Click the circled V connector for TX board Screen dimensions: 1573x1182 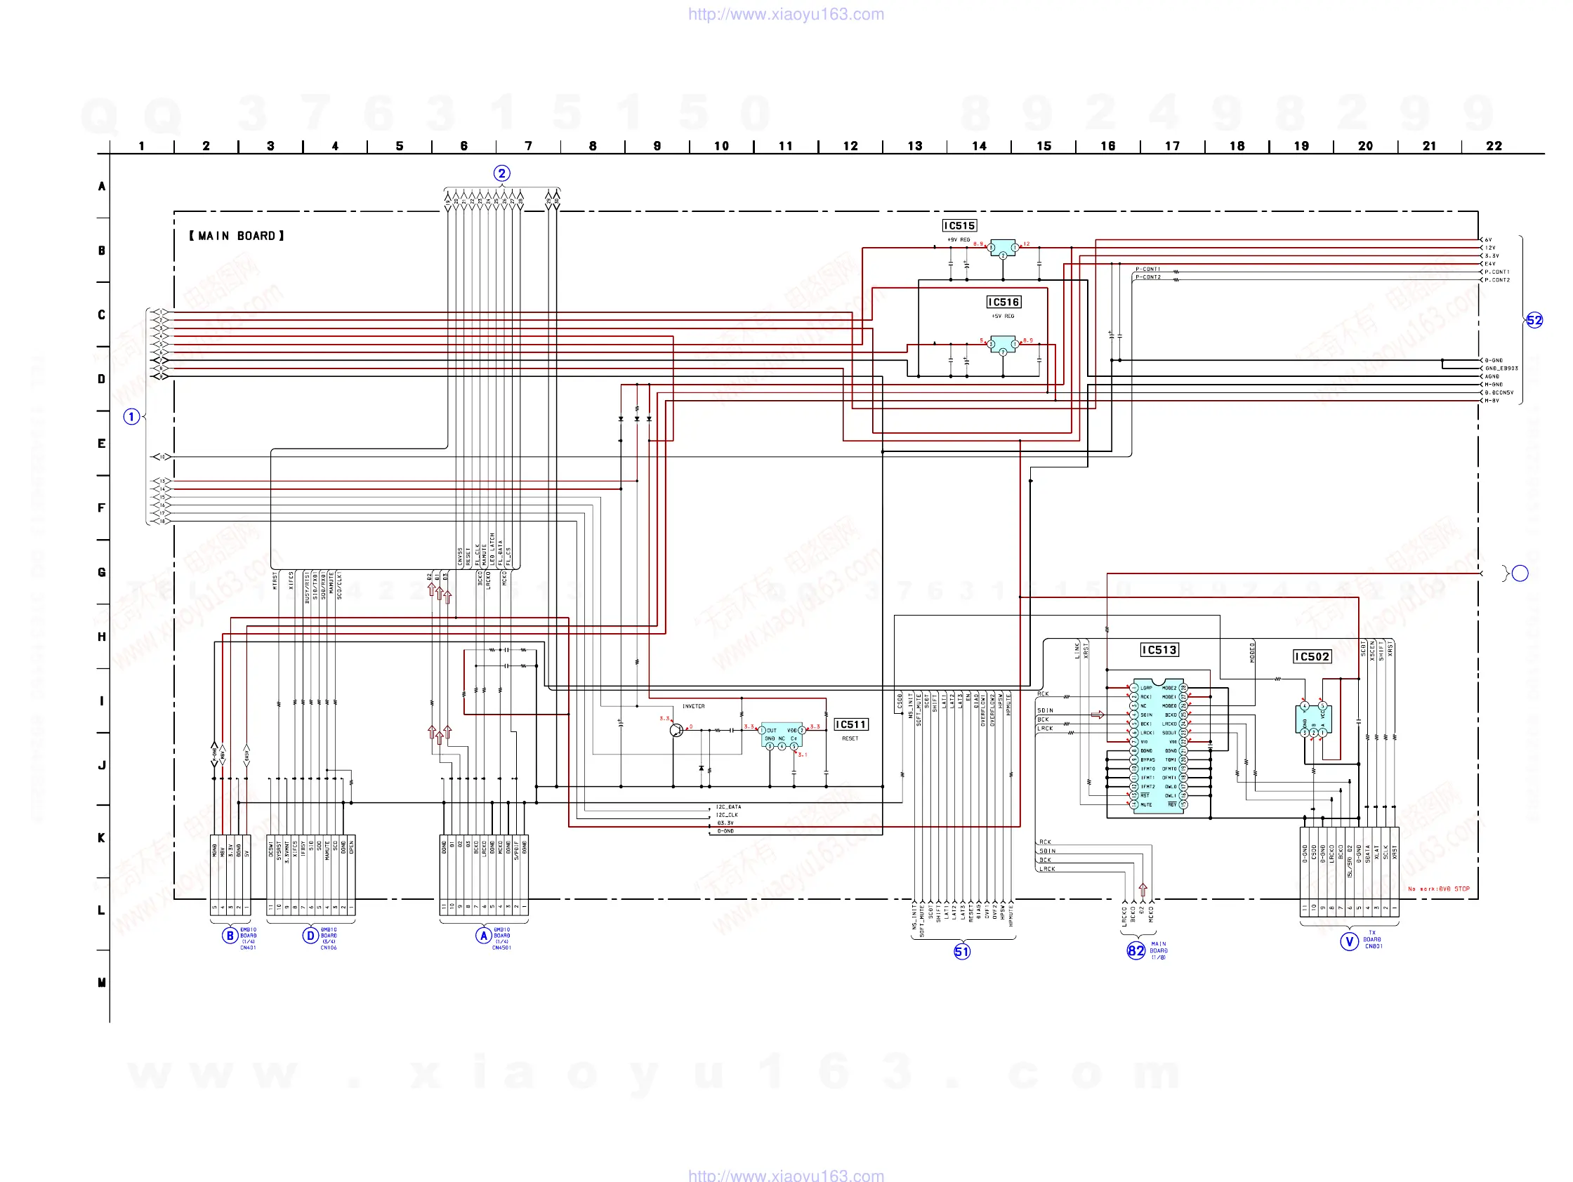click(x=1349, y=942)
